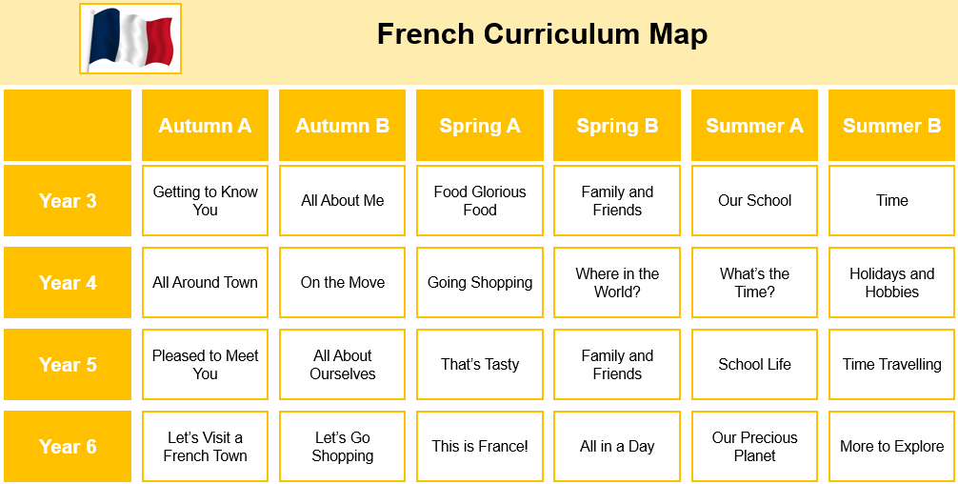The image size is (958, 484).
Task: Click the French flag image
Action: click(130, 38)
